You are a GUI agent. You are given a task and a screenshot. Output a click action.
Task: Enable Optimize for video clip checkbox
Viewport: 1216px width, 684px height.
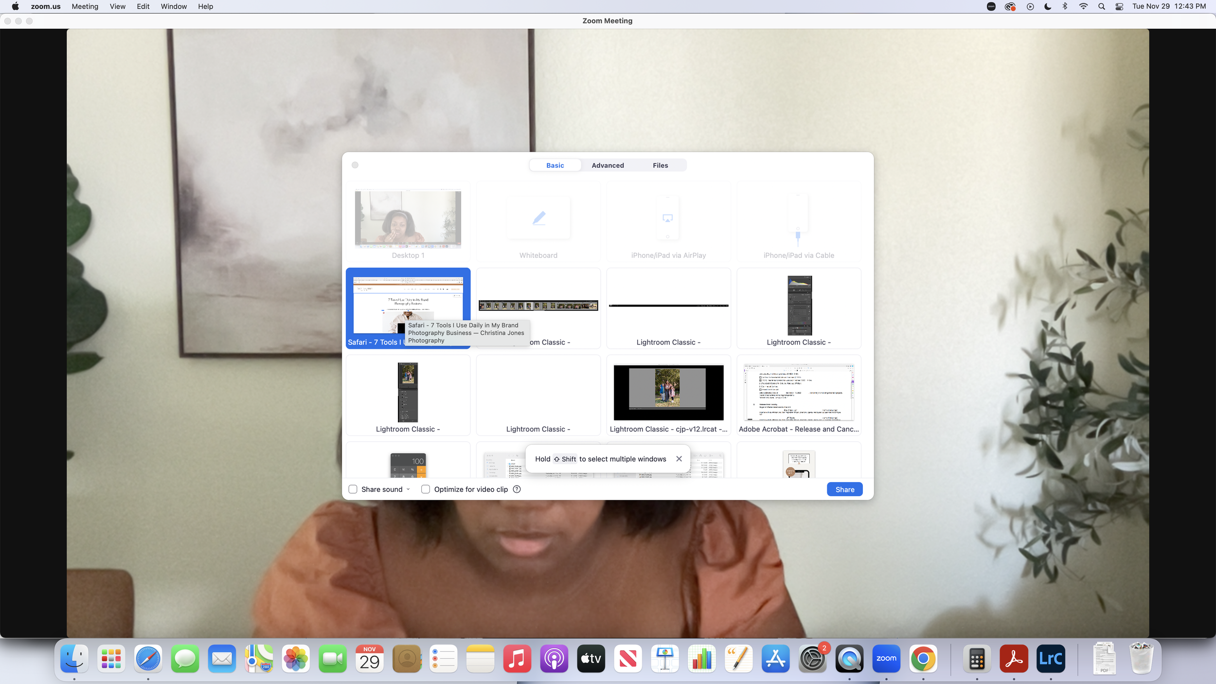pos(426,489)
